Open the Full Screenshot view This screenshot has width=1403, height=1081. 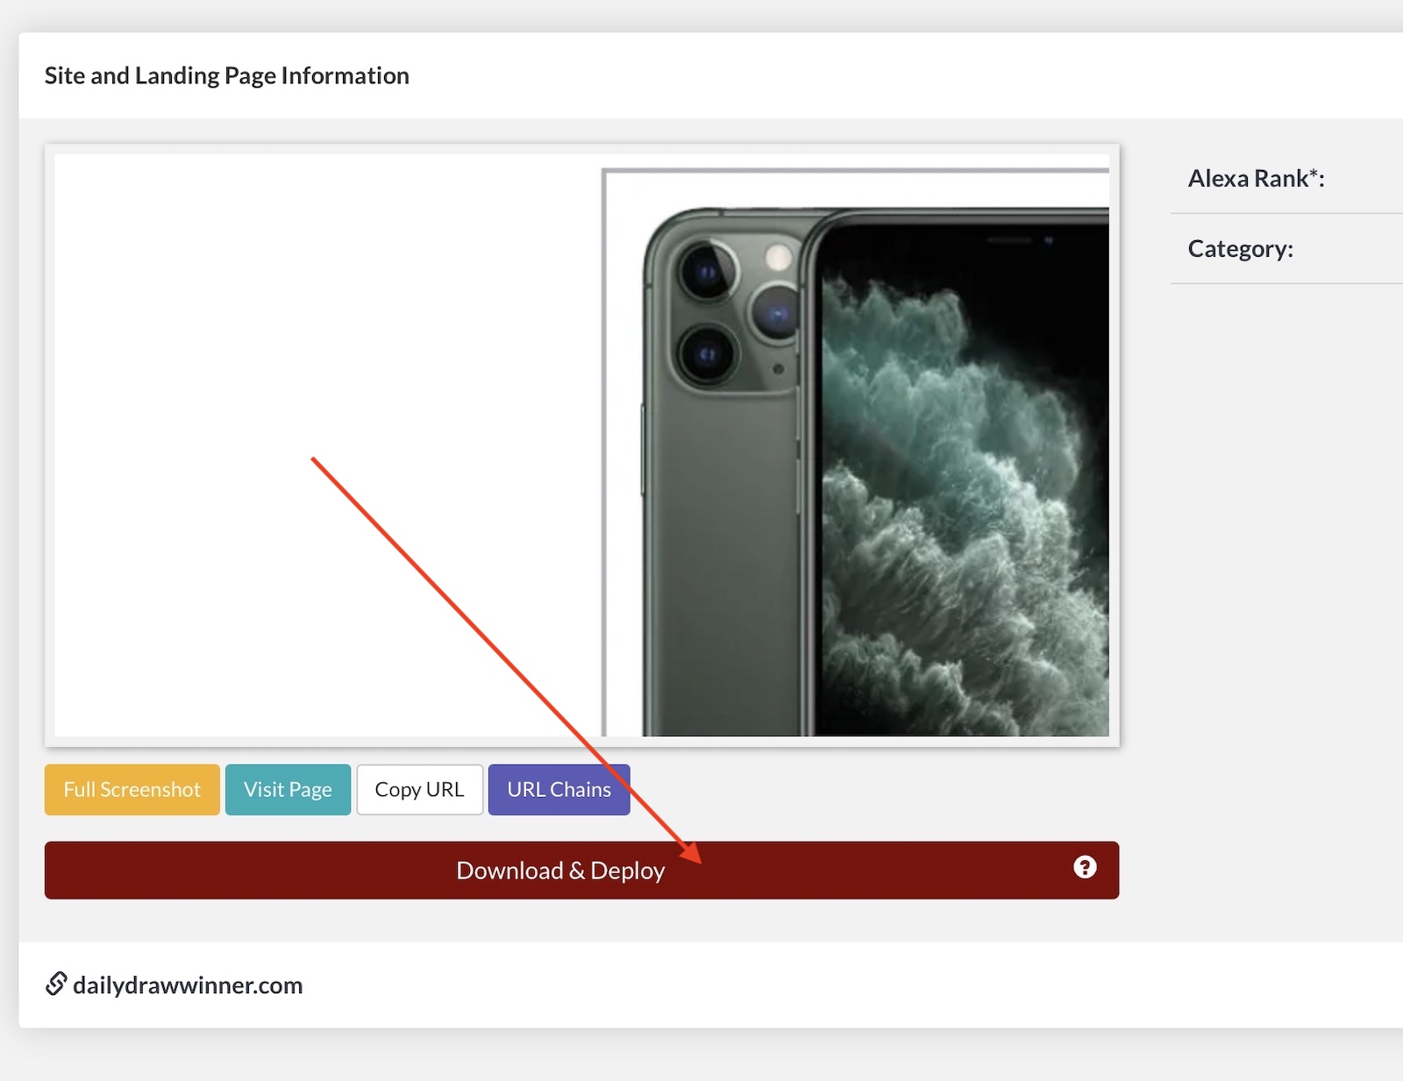pyautogui.click(x=132, y=790)
